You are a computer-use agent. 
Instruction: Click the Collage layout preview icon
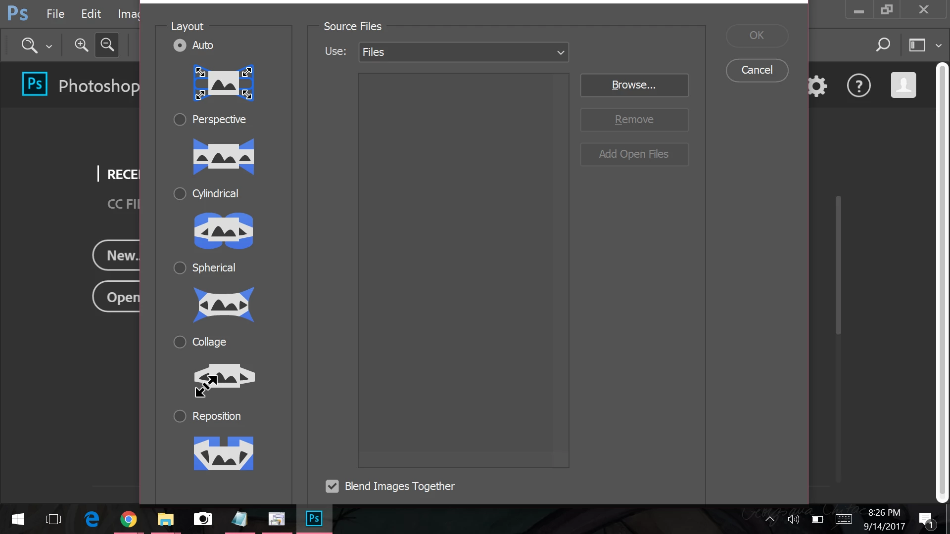pyautogui.click(x=224, y=379)
